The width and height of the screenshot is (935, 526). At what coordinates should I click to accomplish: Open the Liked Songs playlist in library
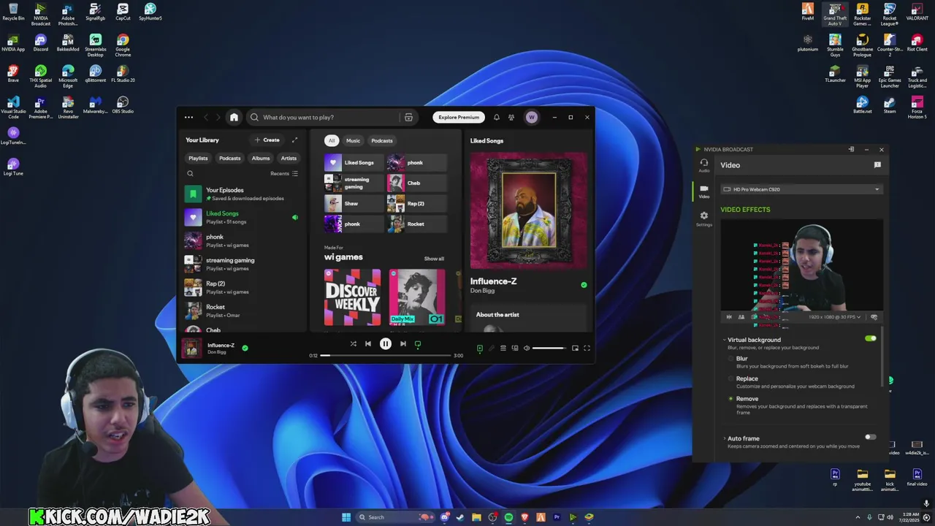pyautogui.click(x=243, y=217)
